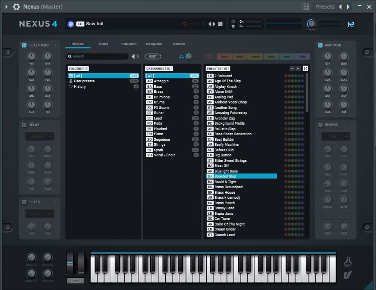Click the reFX logo icon
The width and height of the screenshot is (376, 290).
pos(348,262)
